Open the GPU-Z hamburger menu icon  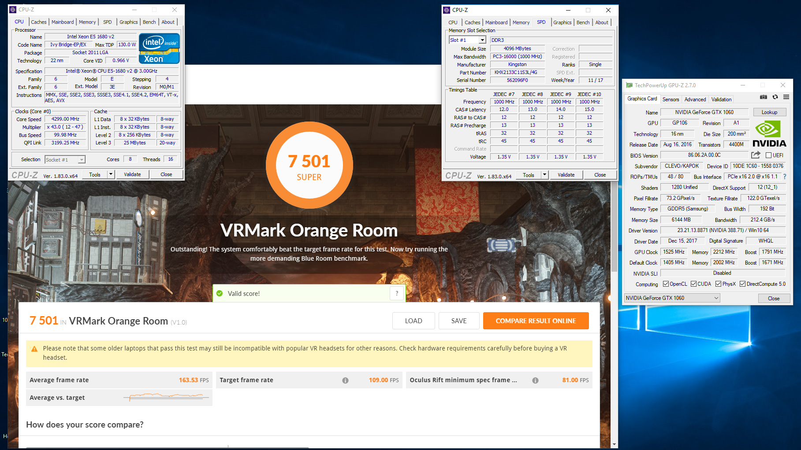pyautogui.click(x=786, y=97)
